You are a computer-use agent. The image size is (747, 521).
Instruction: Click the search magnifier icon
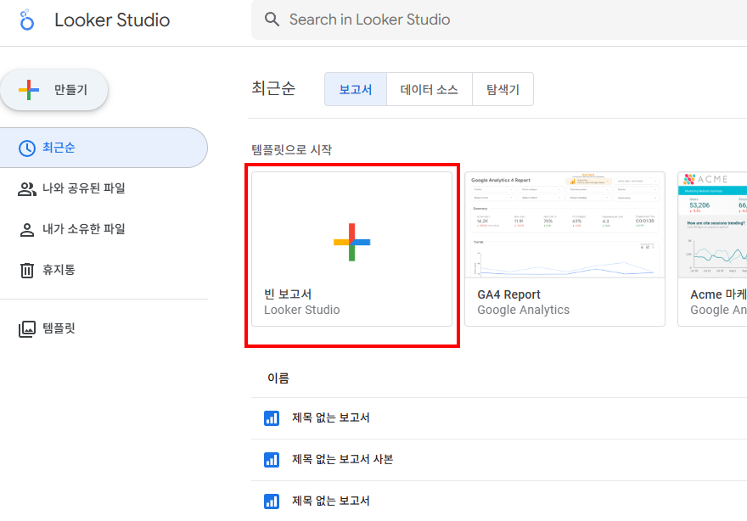(x=272, y=20)
